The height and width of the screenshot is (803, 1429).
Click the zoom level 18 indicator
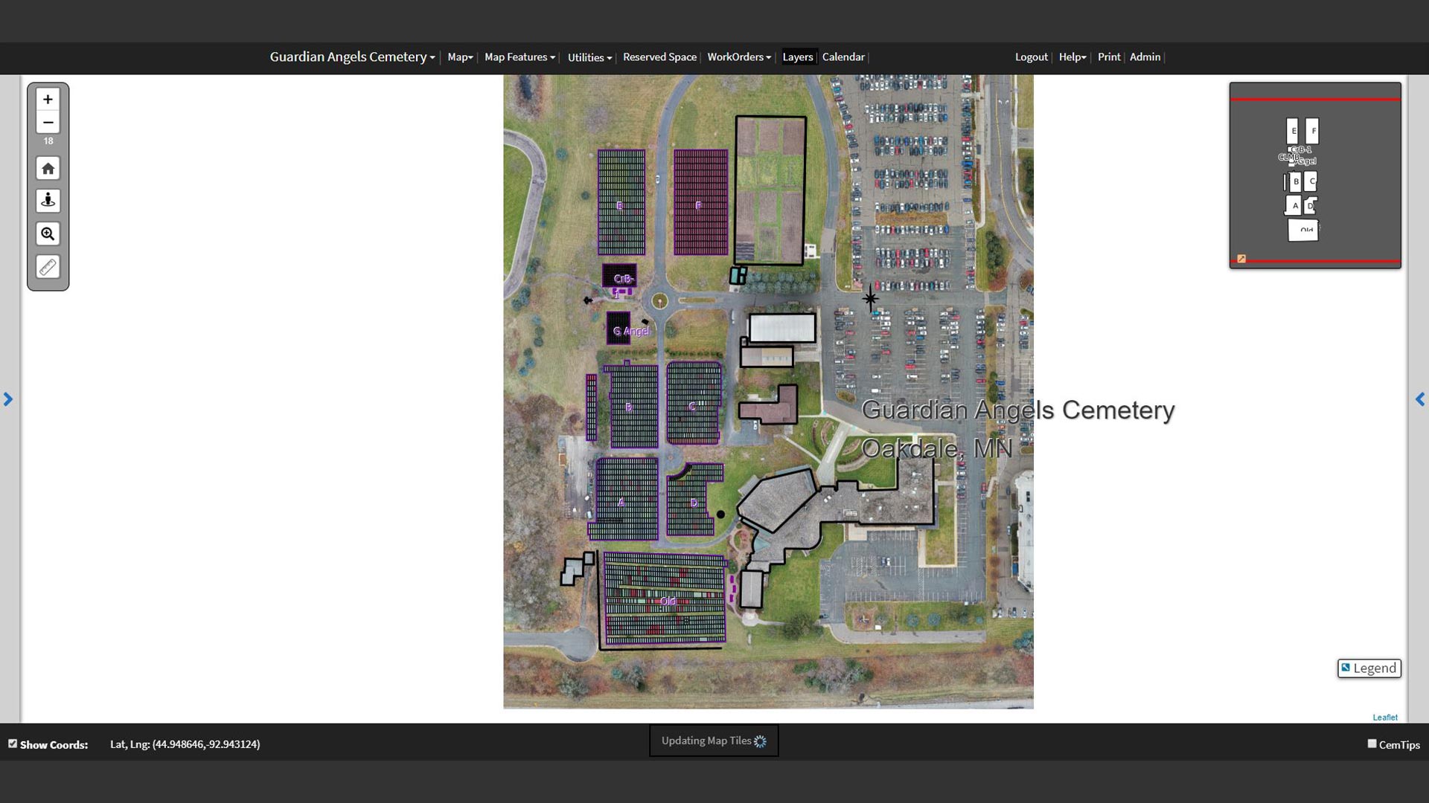click(x=48, y=141)
